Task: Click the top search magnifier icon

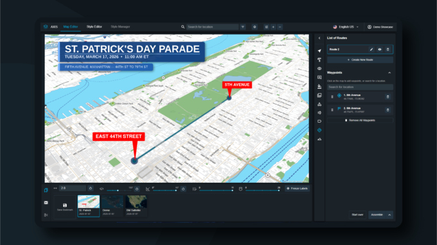Action: coord(183,27)
